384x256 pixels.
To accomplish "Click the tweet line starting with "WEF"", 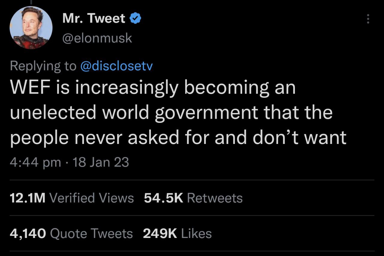I will pos(152,88).
